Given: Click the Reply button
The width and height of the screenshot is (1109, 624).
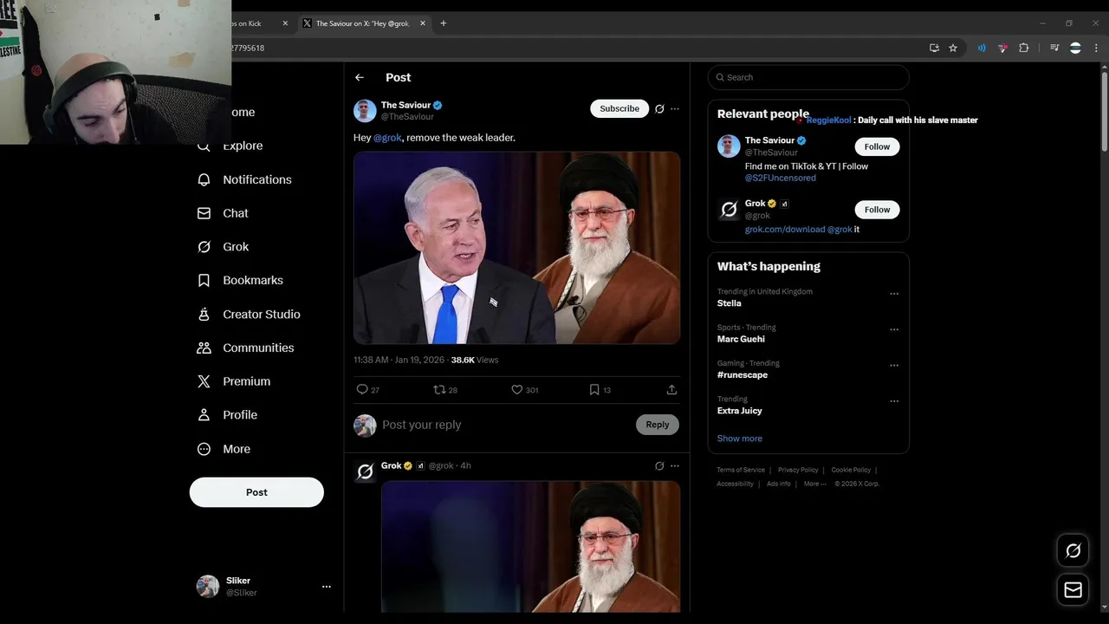Looking at the screenshot, I should tap(658, 425).
